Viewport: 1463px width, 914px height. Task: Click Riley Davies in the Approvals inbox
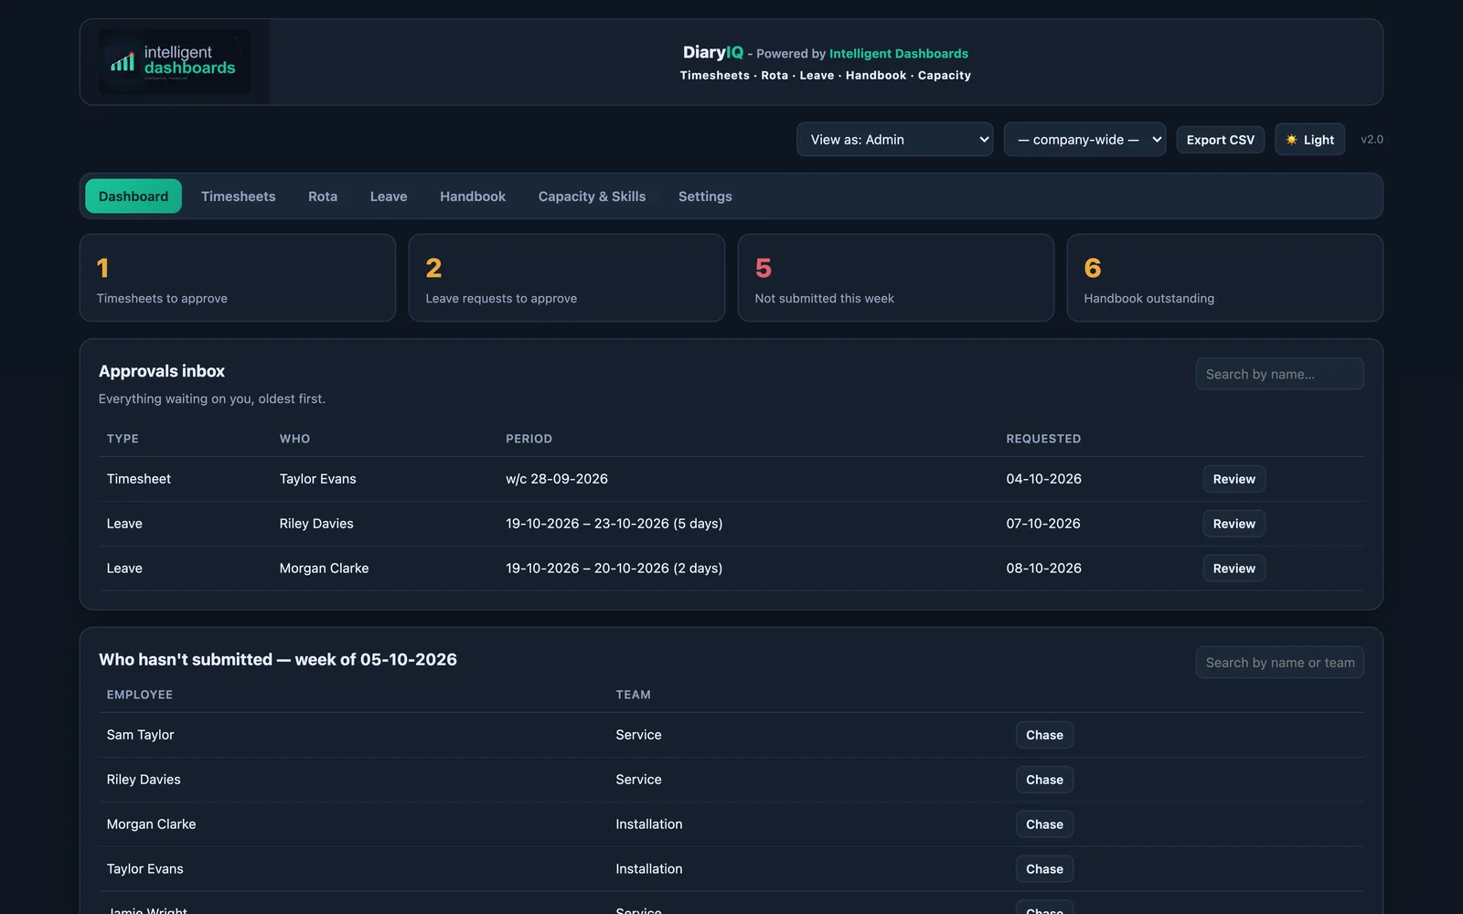click(316, 524)
